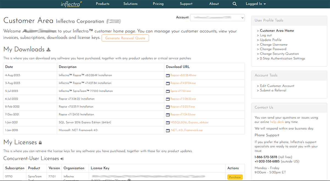Viewport: 330px width, 181px height.
Task: Expand the Logged In menu
Action: (x=256, y=4)
